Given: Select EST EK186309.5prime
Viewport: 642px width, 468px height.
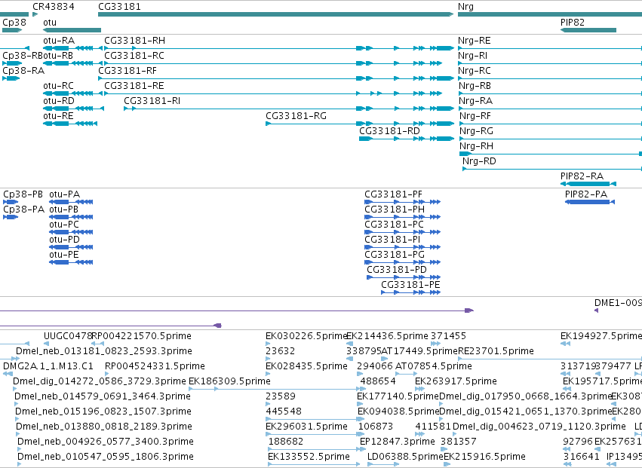Looking at the screenshot, I should [x=229, y=381].
